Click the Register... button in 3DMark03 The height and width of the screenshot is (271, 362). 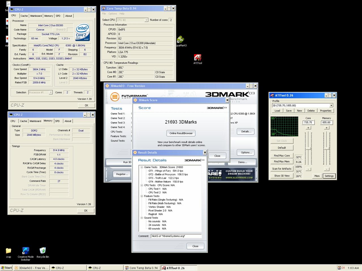pyautogui.click(x=122, y=174)
